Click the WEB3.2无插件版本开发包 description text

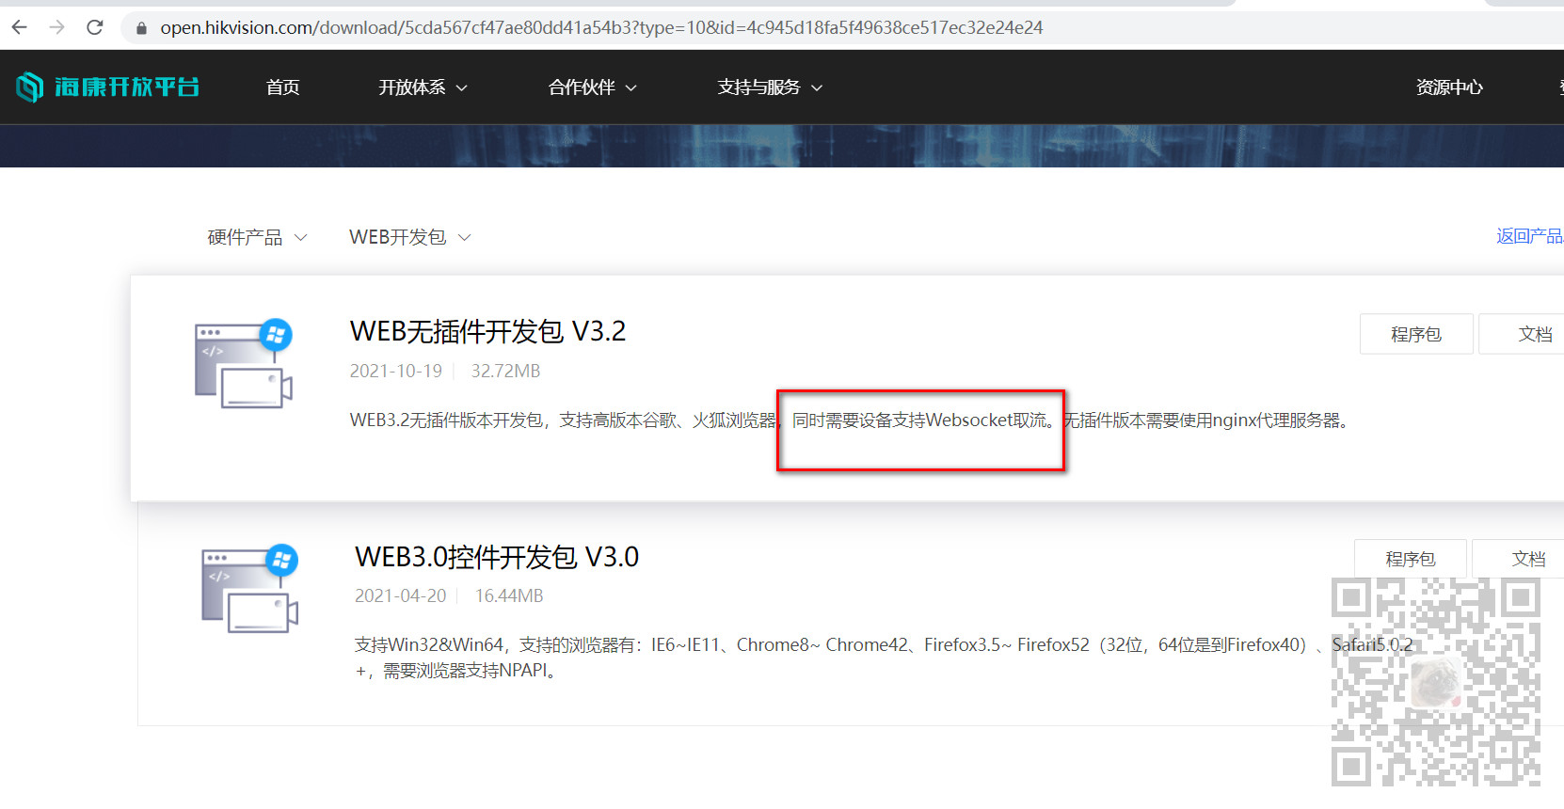pos(852,420)
